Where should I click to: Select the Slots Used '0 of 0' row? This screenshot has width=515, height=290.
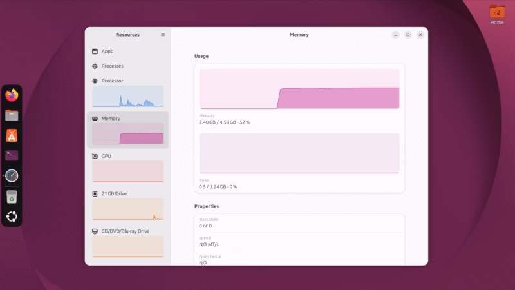[299, 223]
